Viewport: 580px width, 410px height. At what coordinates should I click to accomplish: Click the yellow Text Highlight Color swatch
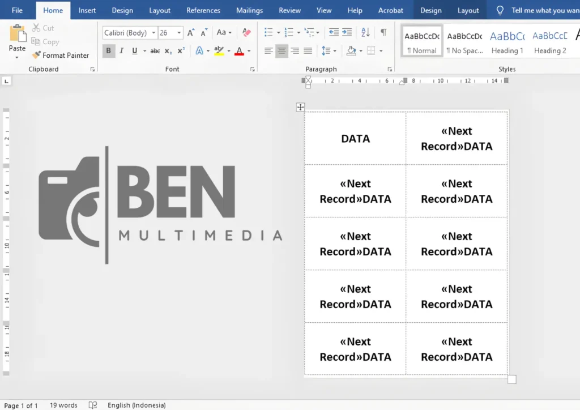coord(219,51)
